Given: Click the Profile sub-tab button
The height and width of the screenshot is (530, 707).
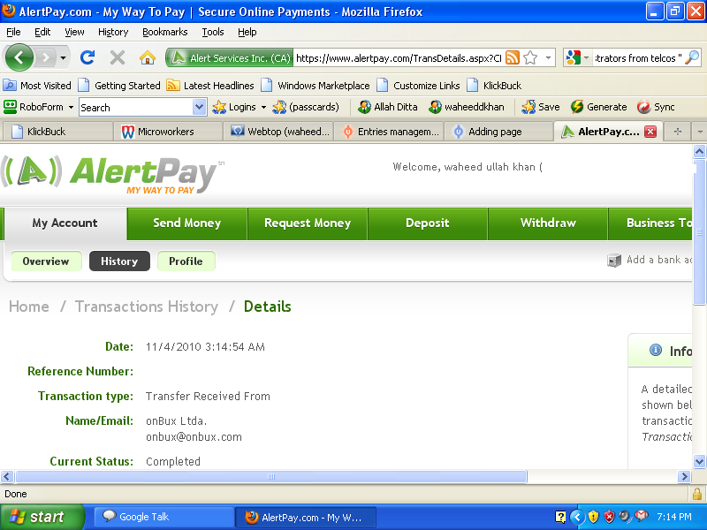Looking at the screenshot, I should point(186,261).
